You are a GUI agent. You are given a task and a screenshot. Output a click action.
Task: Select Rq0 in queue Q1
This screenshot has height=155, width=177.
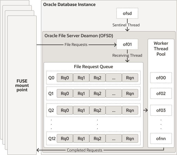[x=65, y=93]
